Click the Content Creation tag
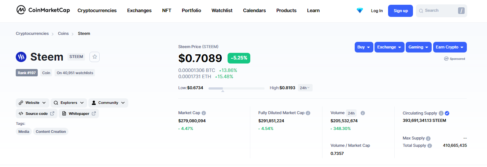 coord(51,131)
